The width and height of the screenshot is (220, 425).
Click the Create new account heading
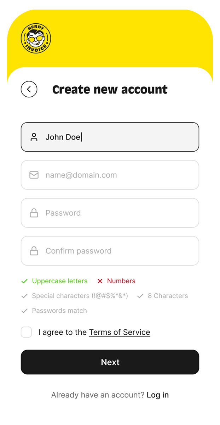tap(110, 90)
